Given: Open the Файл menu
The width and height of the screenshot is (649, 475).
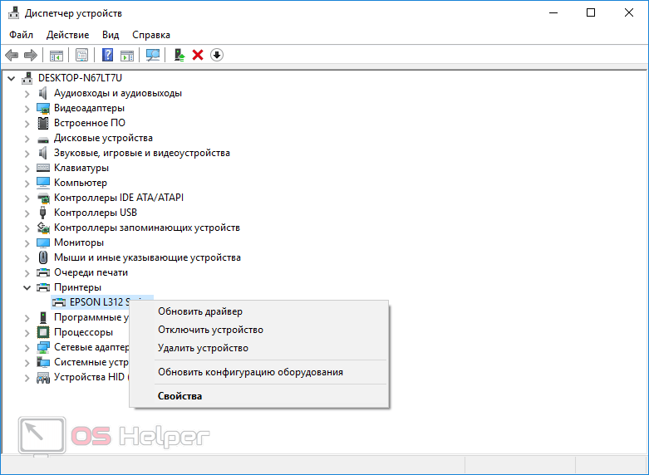Looking at the screenshot, I should click(21, 35).
